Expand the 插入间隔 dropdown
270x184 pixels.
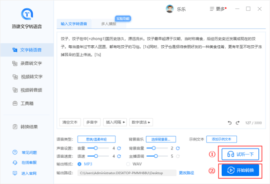tap(115, 122)
